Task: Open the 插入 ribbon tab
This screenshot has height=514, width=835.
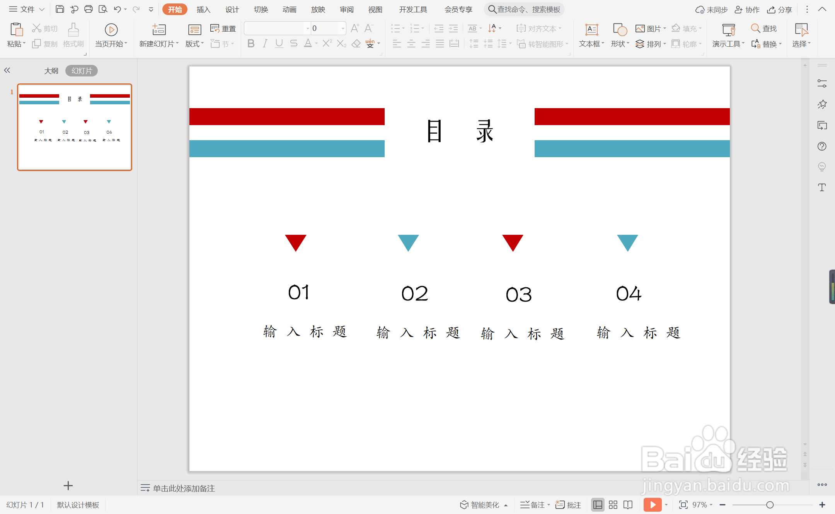Action: tap(203, 9)
